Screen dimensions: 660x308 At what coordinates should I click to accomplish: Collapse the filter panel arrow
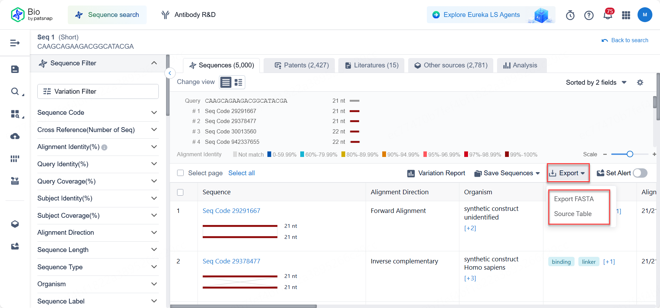click(170, 73)
